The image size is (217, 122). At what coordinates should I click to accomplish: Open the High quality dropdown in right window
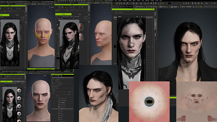(209, 3)
